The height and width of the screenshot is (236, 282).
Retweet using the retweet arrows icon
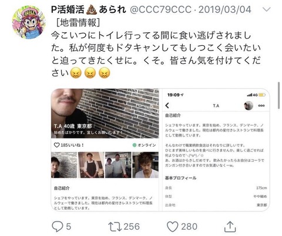[115, 227]
